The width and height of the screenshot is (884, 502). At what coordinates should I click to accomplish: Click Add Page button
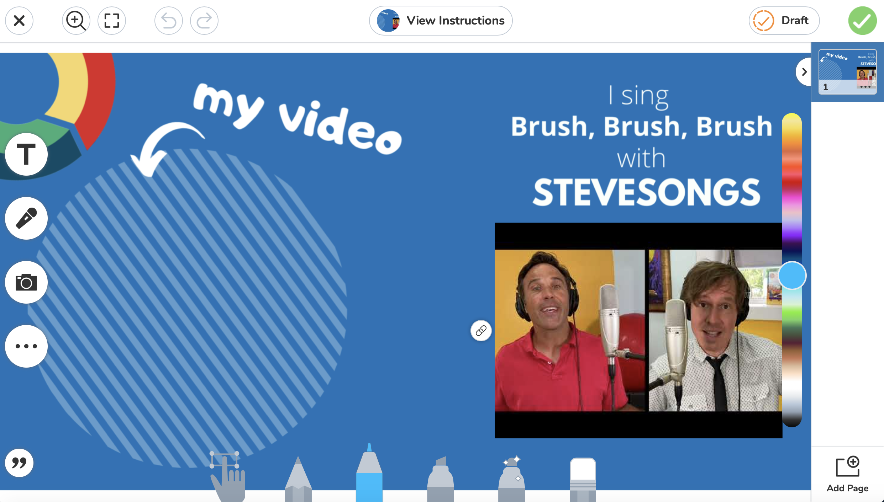click(x=848, y=474)
